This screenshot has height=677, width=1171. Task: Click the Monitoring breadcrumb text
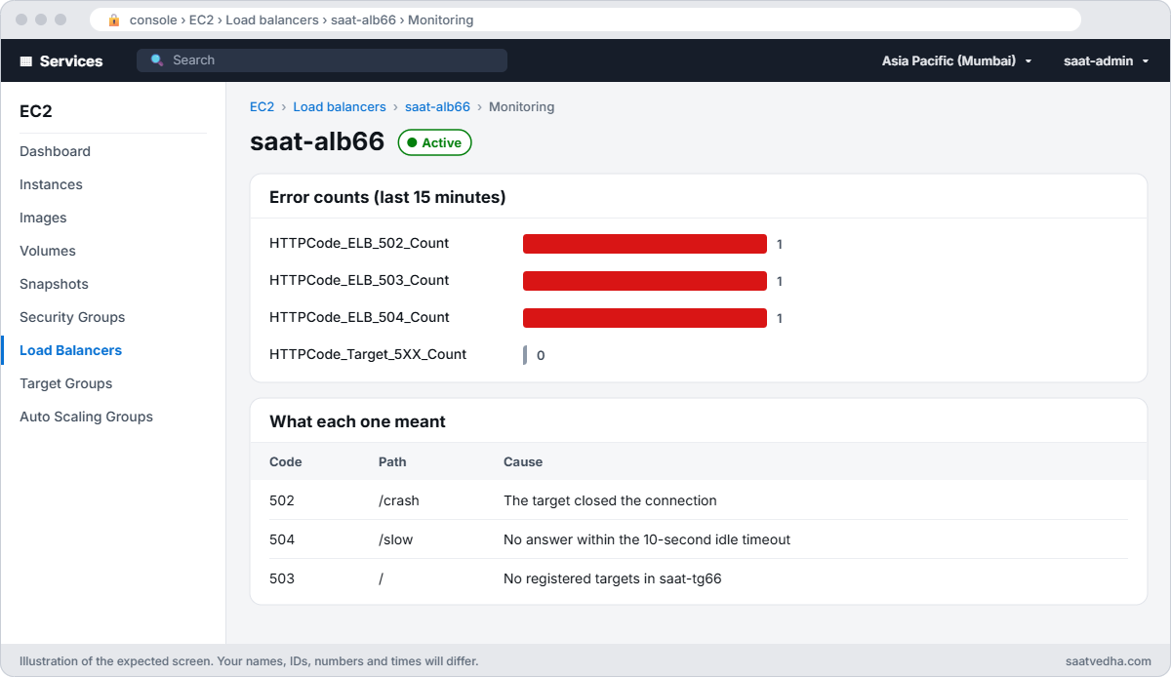point(521,107)
